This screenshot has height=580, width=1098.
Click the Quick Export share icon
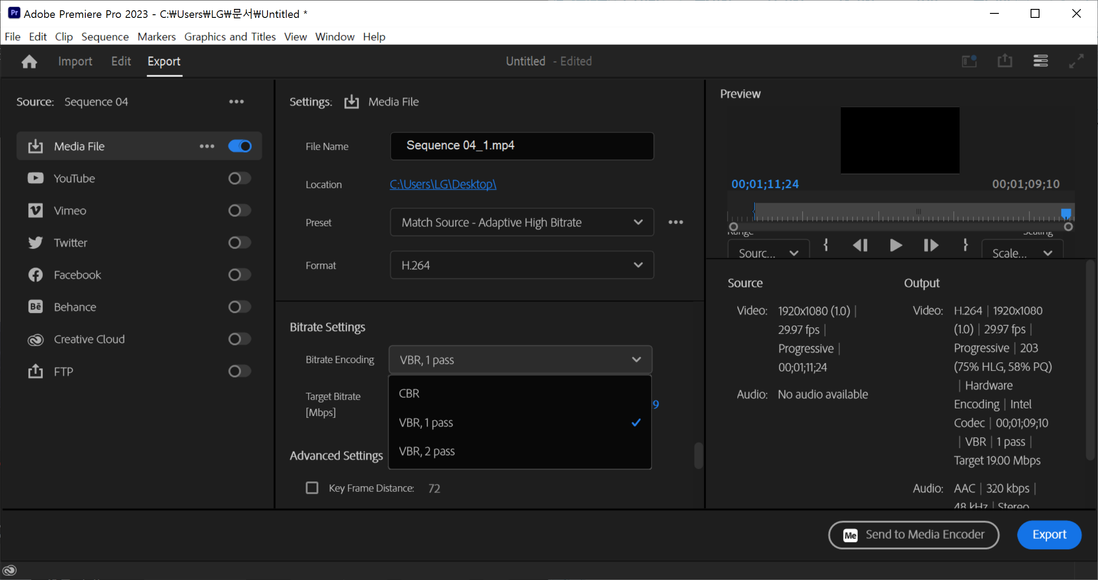(x=1005, y=61)
